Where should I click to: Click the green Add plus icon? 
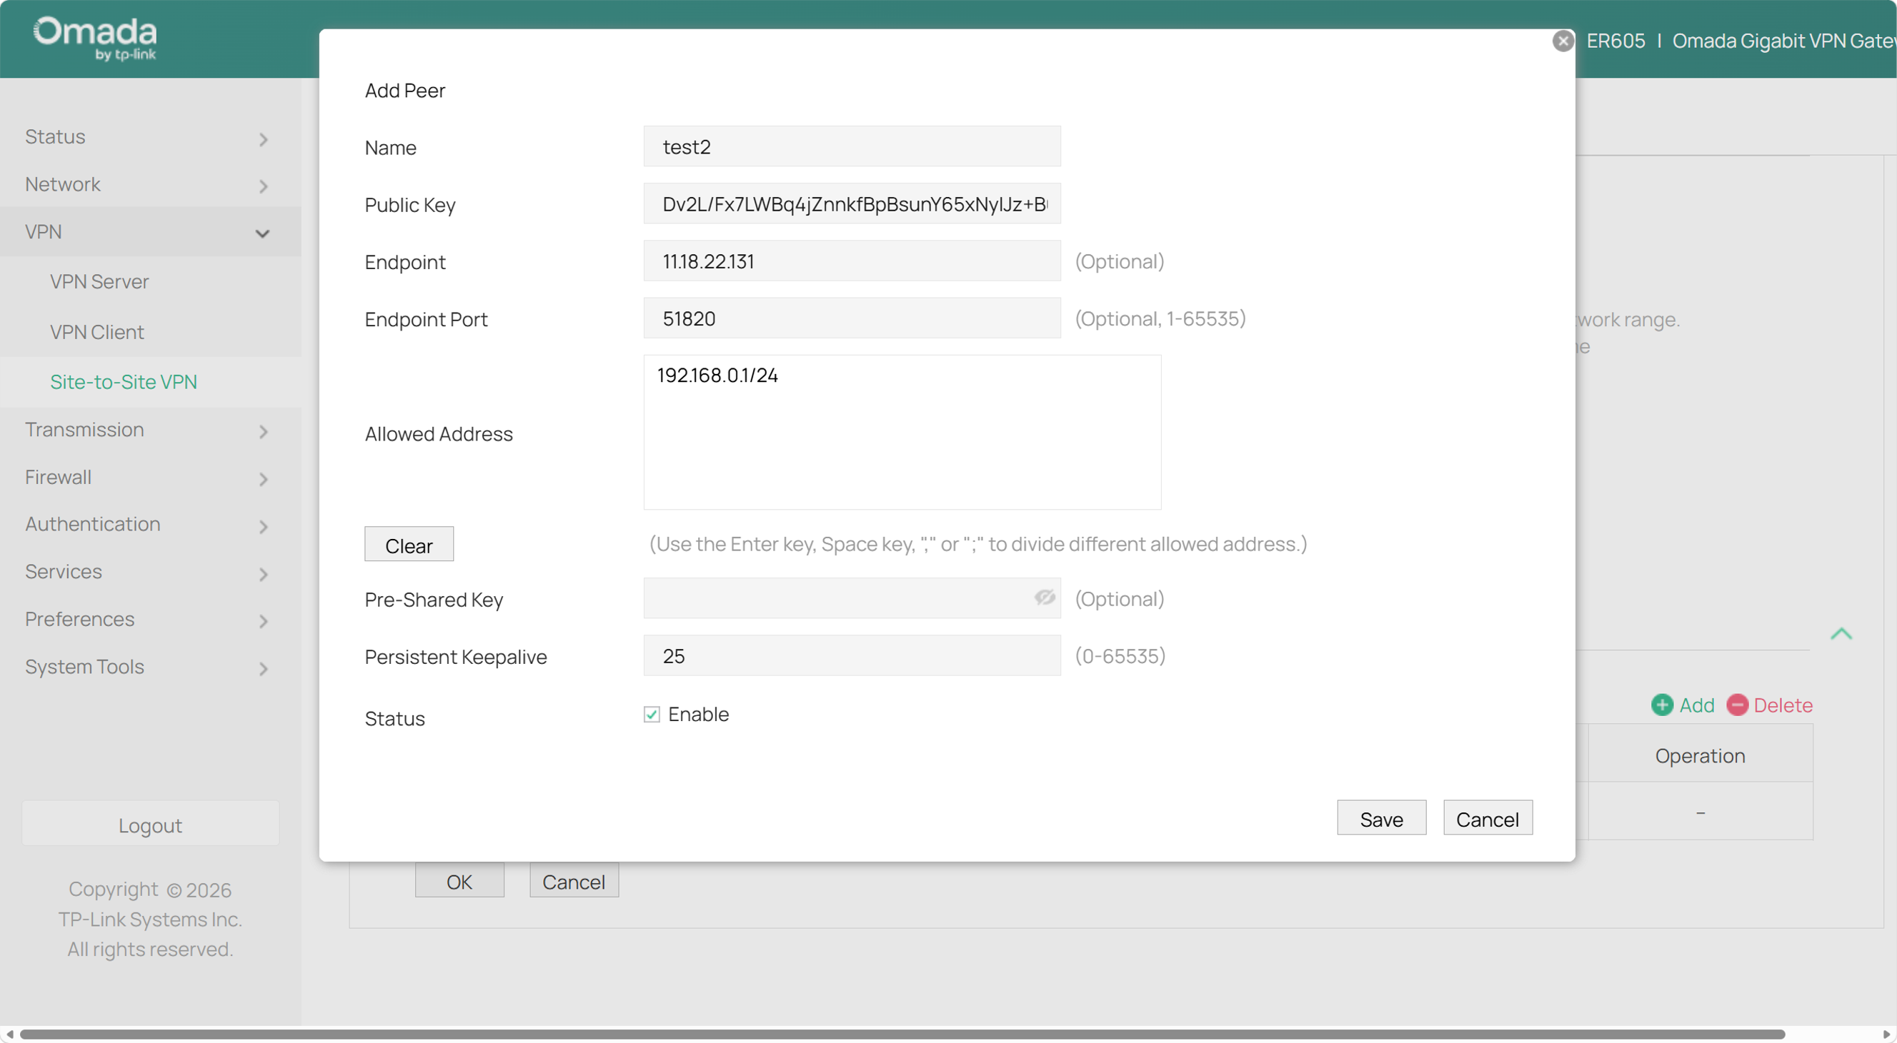(x=1661, y=705)
